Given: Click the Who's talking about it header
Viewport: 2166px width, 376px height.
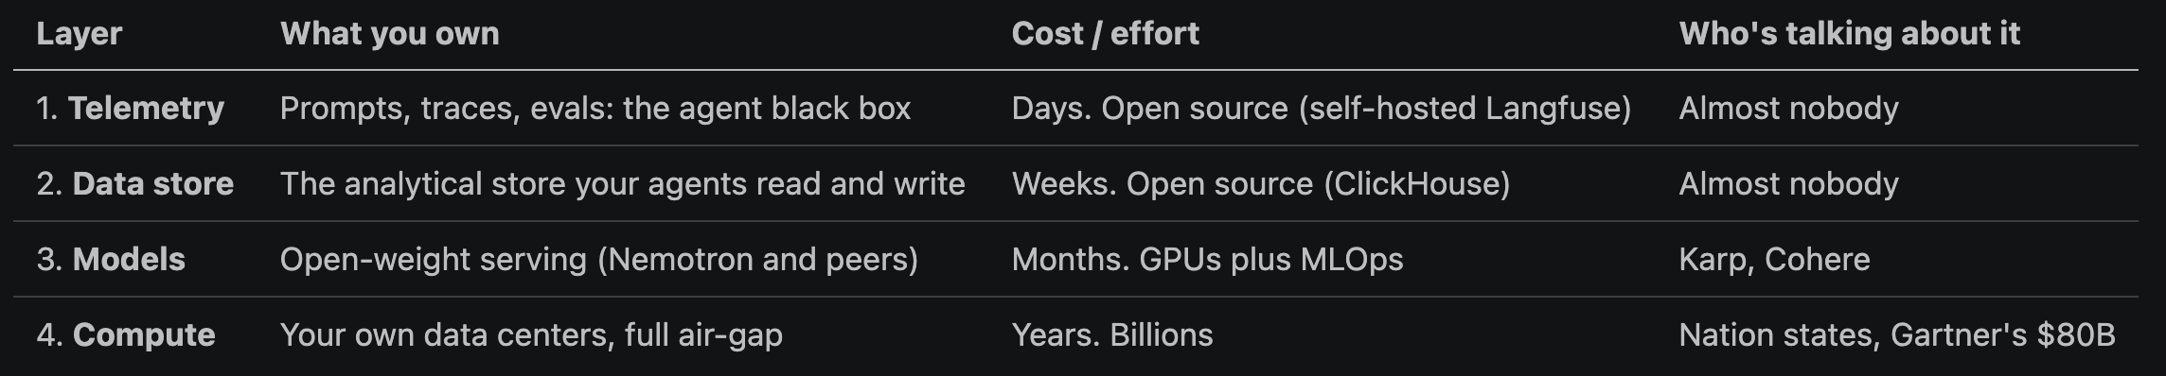Looking at the screenshot, I should click(1849, 34).
